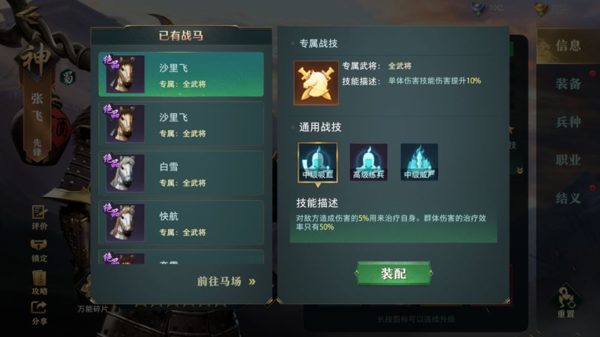Open the 职业 tab

click(x=568, y=160)
